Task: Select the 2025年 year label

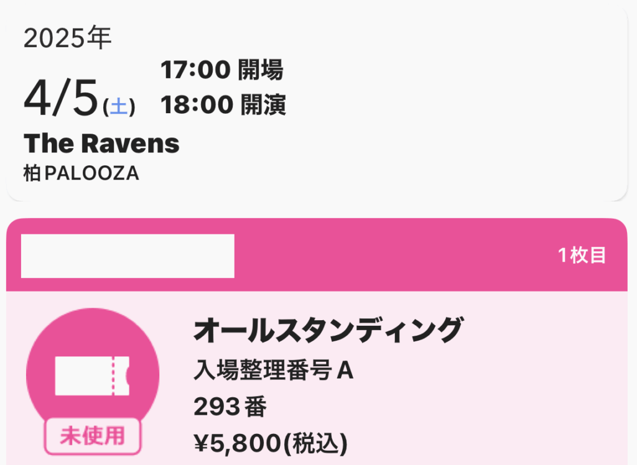Action: 67,38
